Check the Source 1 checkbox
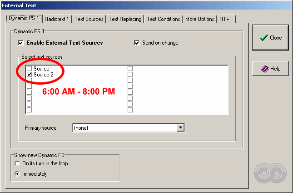Screen dimensions: 293x193 coord(30,69)
